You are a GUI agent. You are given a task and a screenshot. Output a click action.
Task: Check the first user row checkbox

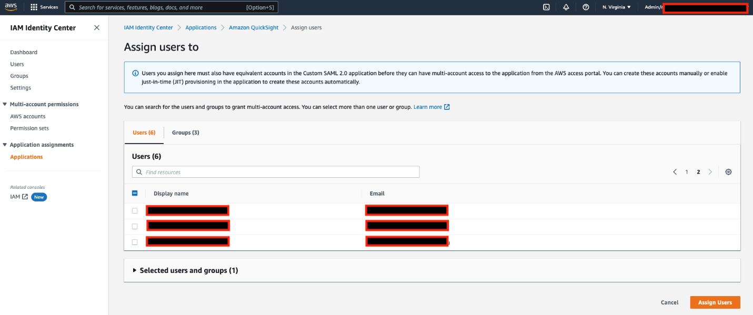click(135, 211)
